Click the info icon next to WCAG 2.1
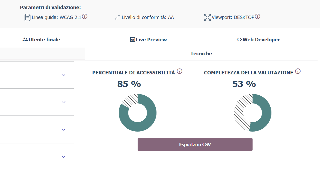The image size is (320, 174). [84, 17]
